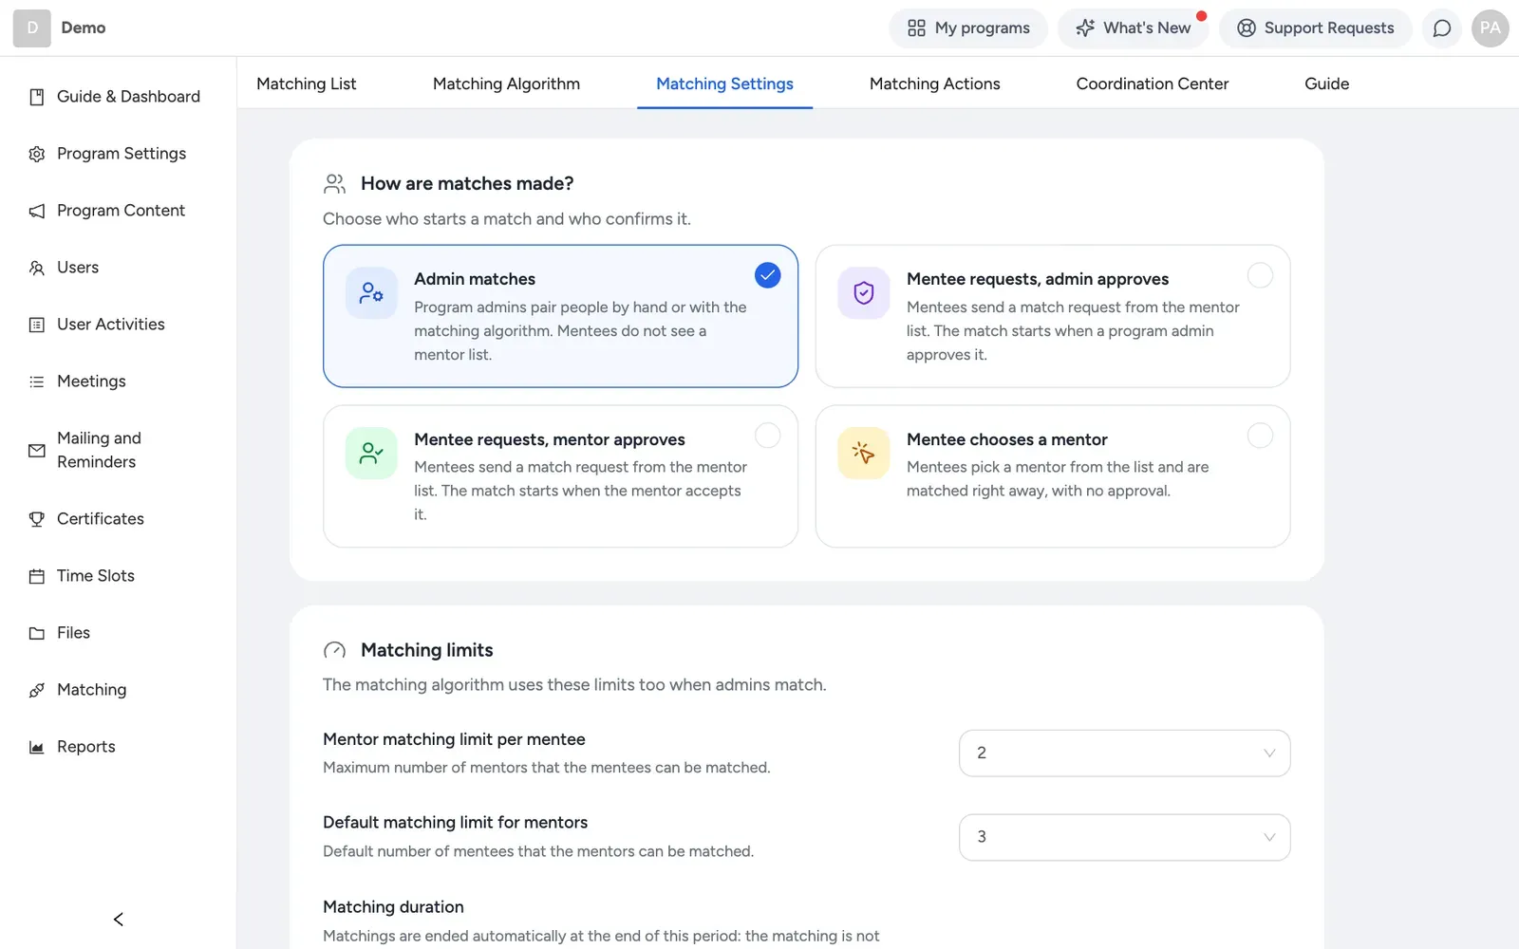The width and height of the screenshot is (1519, 949).
Task: Click the User Activities list icon
Action: (x=37, y=325)
